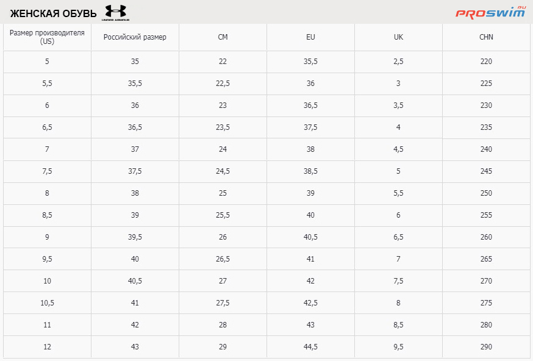533x361 pixels.
Task: Click the US size 12 cell
Action: pos(47,347)
